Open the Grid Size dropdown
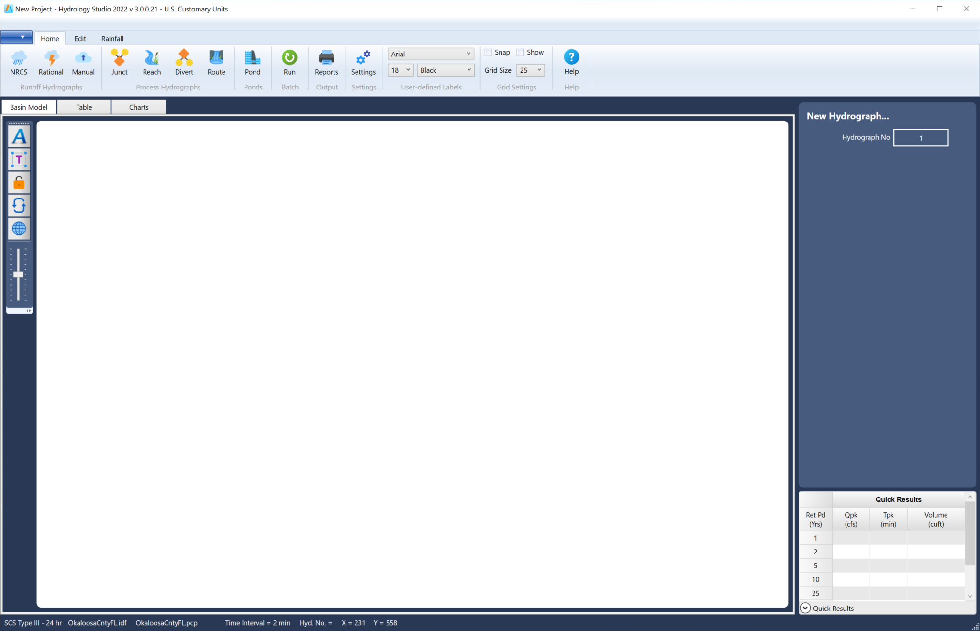Screen dimensions: 980x631 pos(539,70)
